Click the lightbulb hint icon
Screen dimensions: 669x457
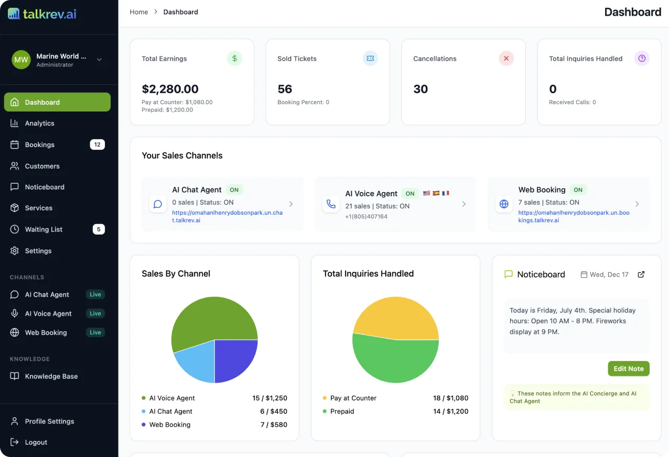(512, 394)
